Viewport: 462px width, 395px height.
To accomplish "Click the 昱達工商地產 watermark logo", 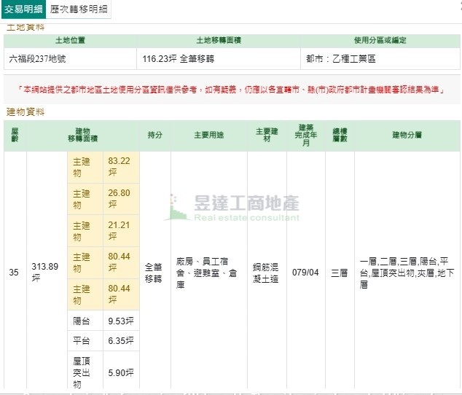I will tap(233, 207).
